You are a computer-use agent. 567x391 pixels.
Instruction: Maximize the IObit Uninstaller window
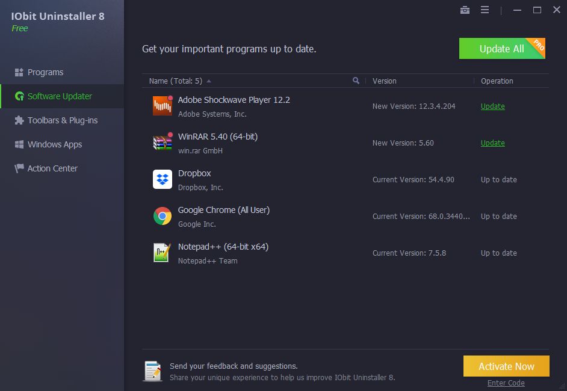537,10
